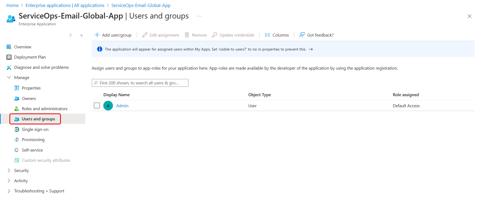The image size is (480, 201).
Task: Close the Users and groups blade
Action: tap(470, 16)
